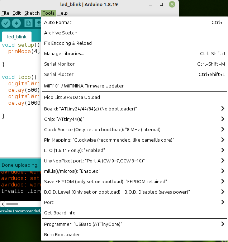Click the 'avrdude: set' console line
The height and width of the screenshot is (242, 228).
20,178
